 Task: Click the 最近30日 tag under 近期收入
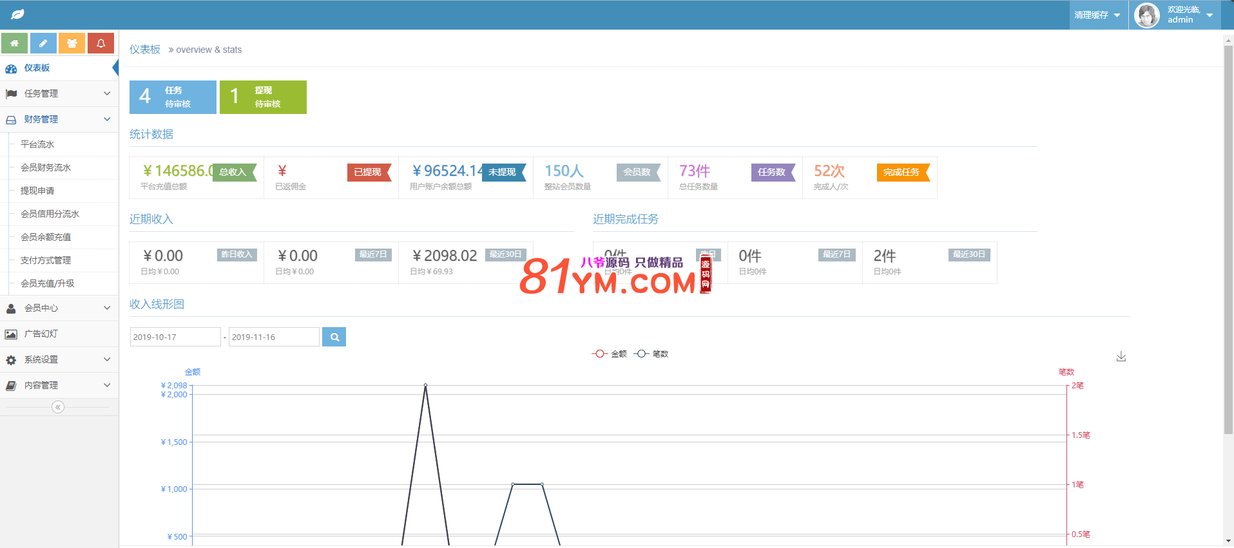tap(506, 254)
